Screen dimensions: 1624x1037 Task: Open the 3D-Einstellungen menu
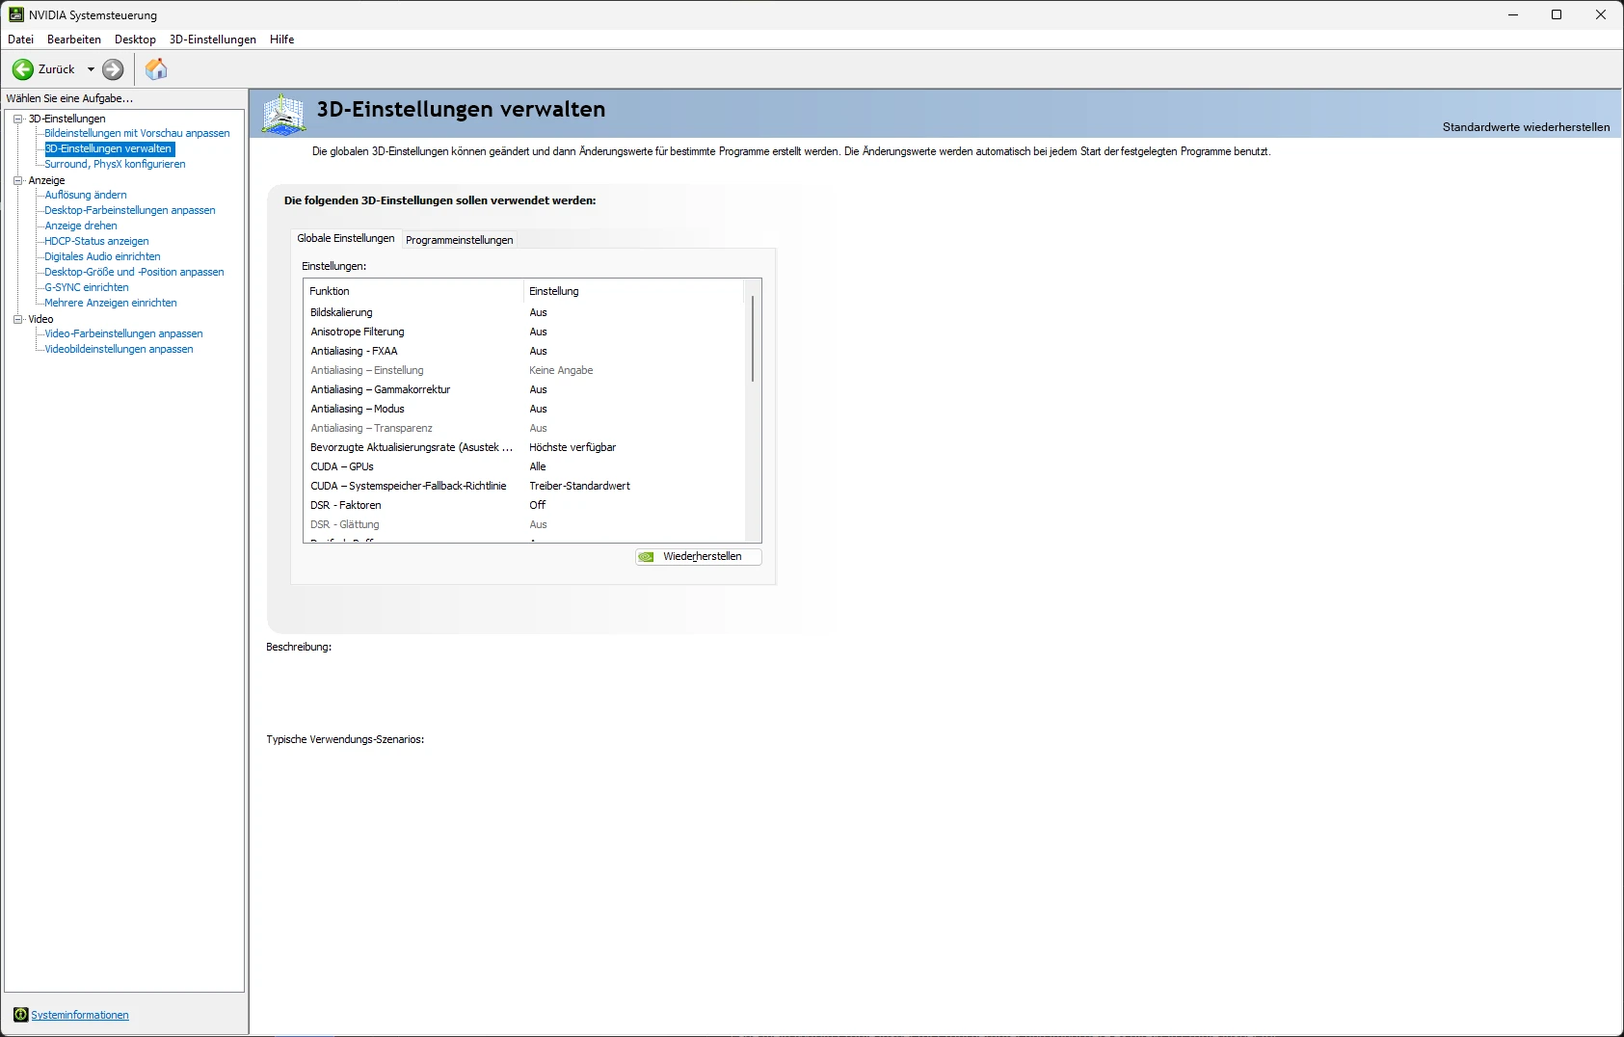tap(213, 40)
